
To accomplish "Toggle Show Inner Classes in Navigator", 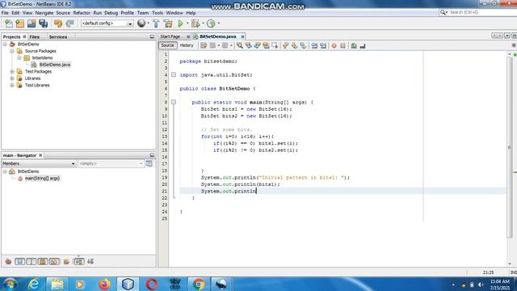I will pyautogui.click(x=54, y=262).
